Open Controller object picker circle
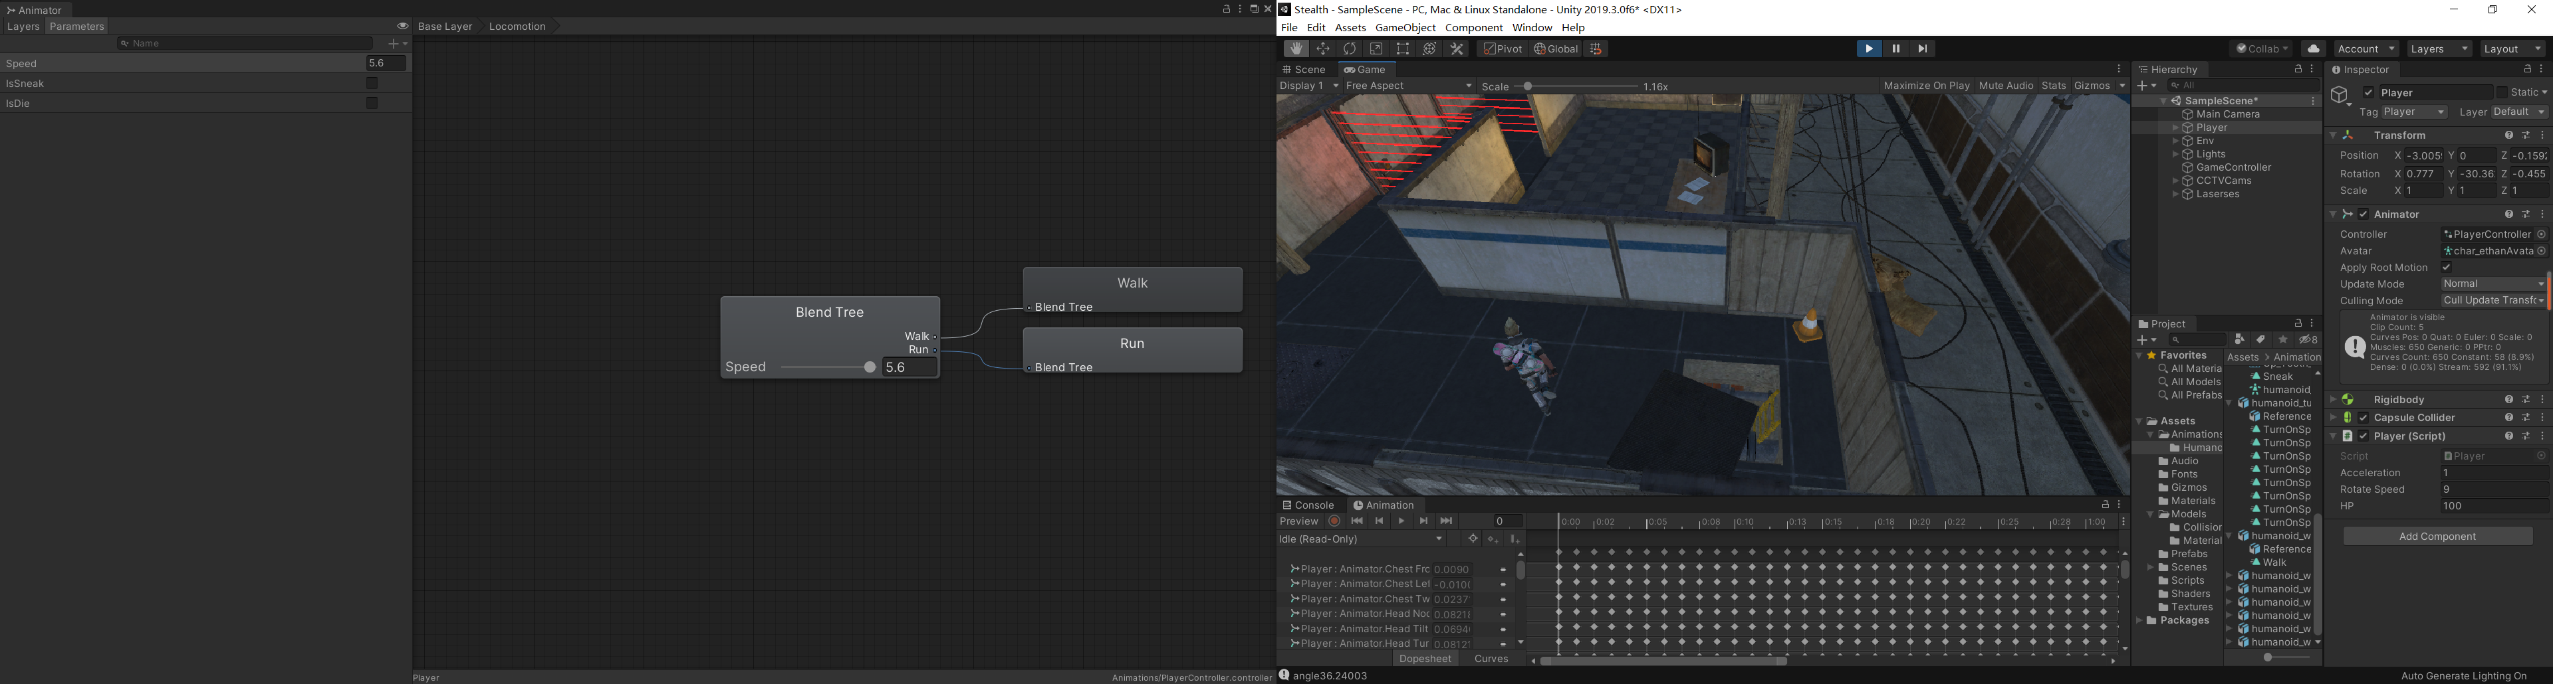Screen dimensions: 2553x684 click(x=2541, y=234)
